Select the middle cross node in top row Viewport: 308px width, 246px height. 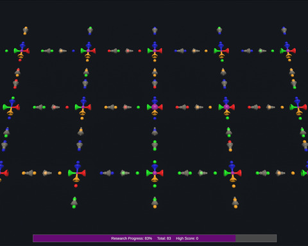click(155, 51)
